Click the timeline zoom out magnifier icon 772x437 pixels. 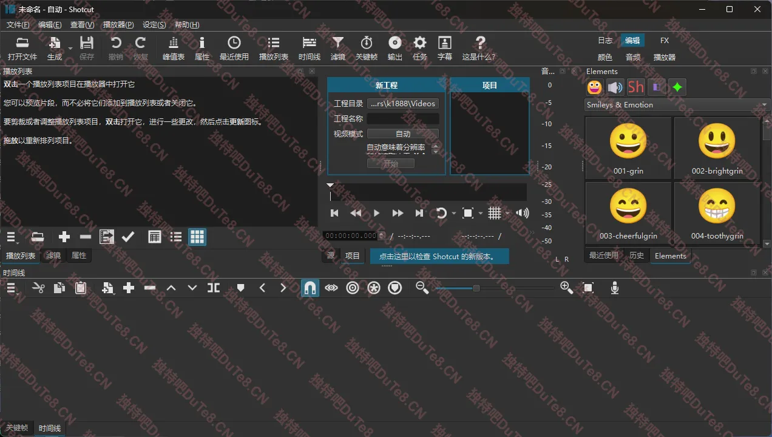click(x=422, y=288)
